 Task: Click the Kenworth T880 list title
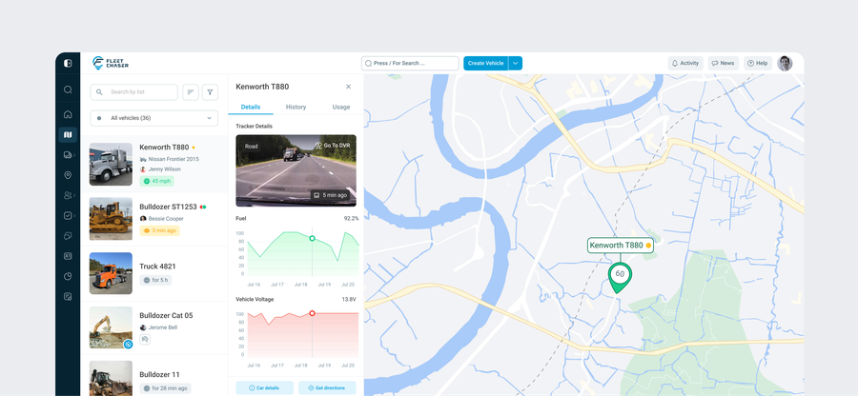pyautogui.click(x=164, y=148)
